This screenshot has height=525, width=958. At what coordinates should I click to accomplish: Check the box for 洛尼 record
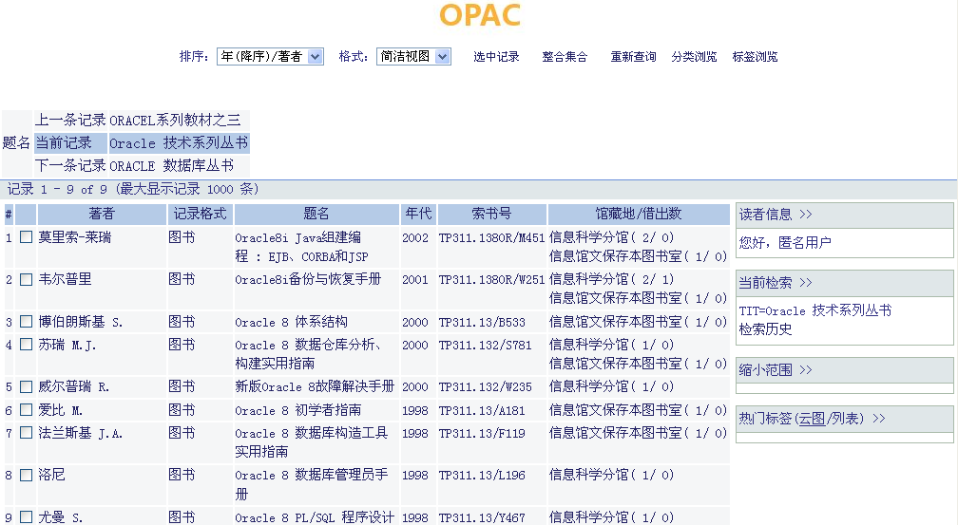[27, 475]
